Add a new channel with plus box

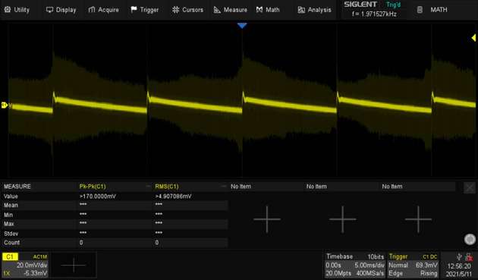[74, 265]
